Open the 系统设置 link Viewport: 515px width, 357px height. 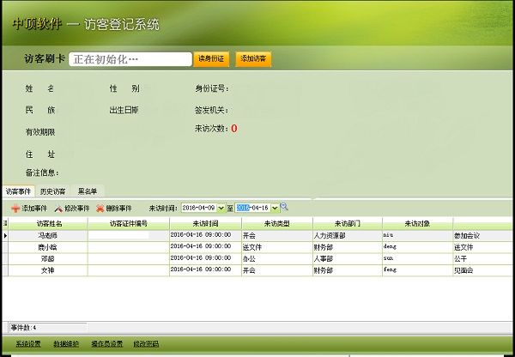point(27,344)
